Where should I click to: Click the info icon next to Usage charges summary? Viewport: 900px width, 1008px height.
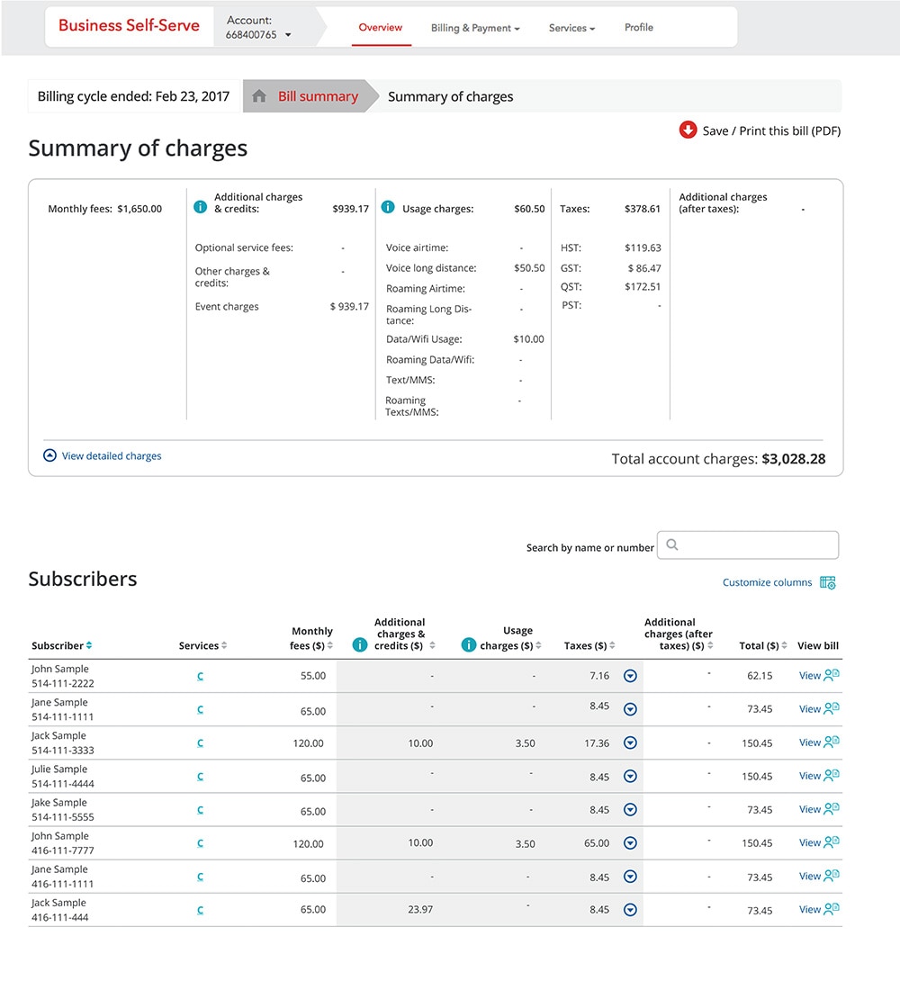(x=387, y=207)
